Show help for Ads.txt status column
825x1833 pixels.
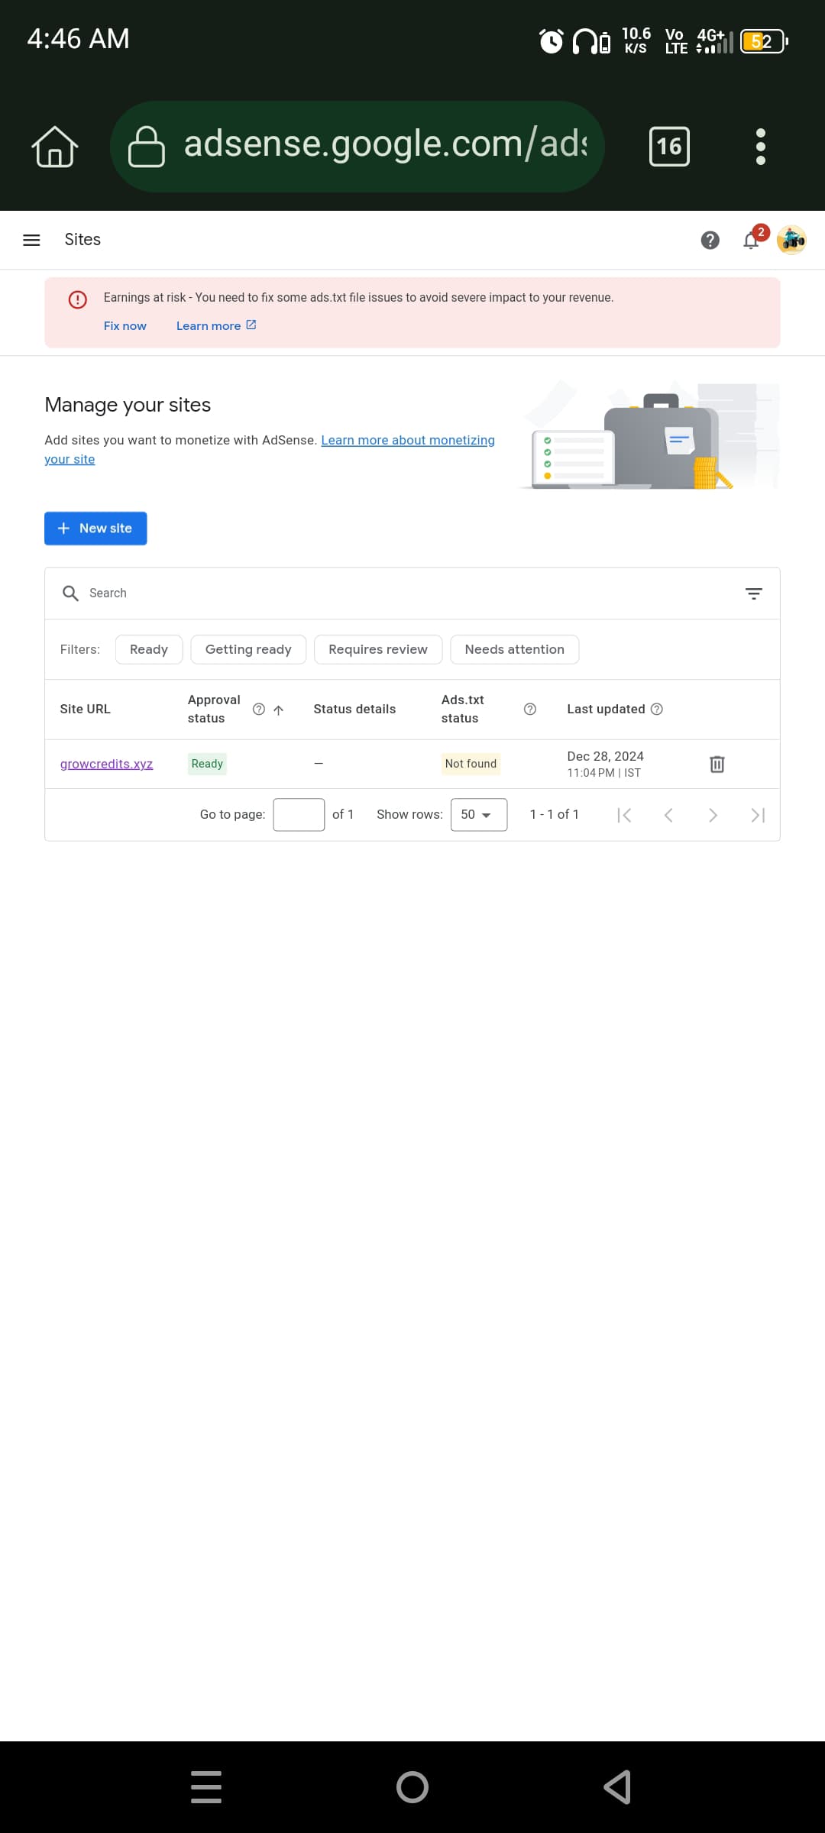pos(530,710)
